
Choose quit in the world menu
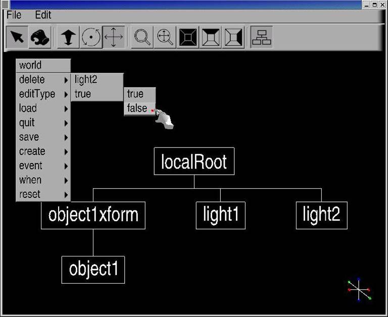(43, 123)
